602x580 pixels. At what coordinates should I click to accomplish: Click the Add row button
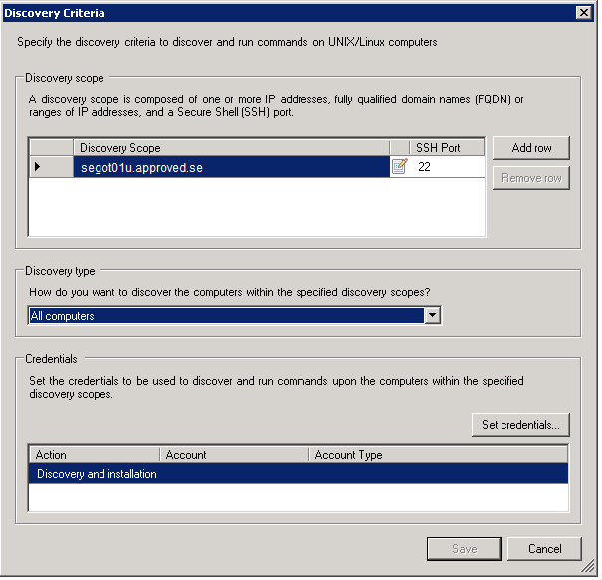point(530,148)
